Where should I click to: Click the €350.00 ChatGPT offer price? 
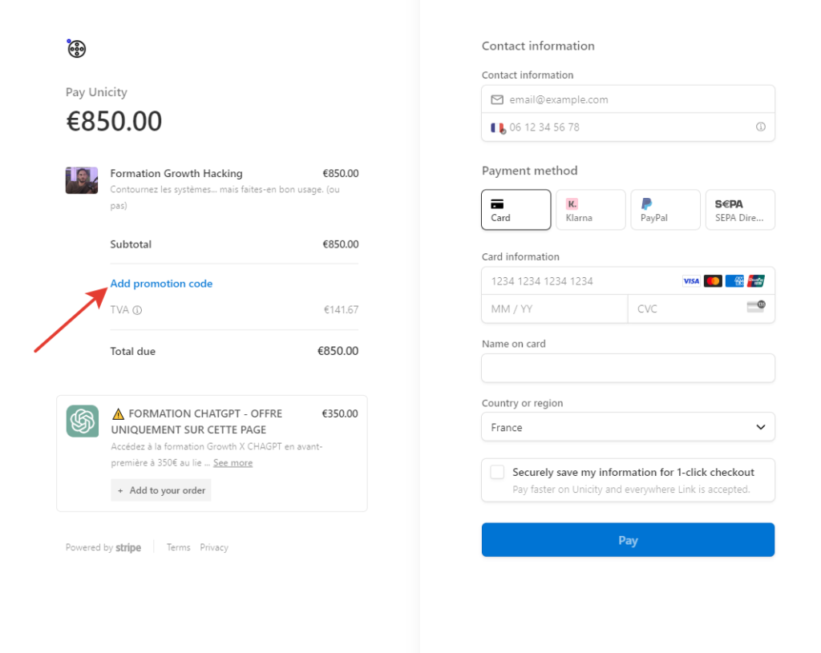tap(340, 414)
